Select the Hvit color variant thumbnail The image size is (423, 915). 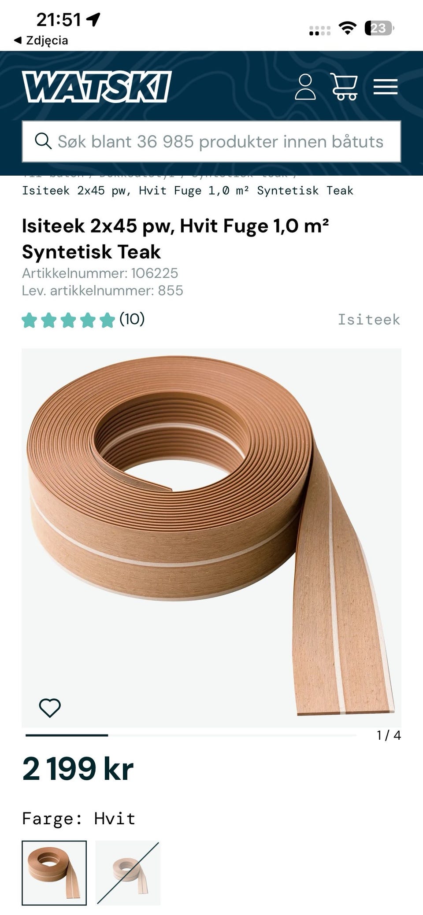coord(54,873)
